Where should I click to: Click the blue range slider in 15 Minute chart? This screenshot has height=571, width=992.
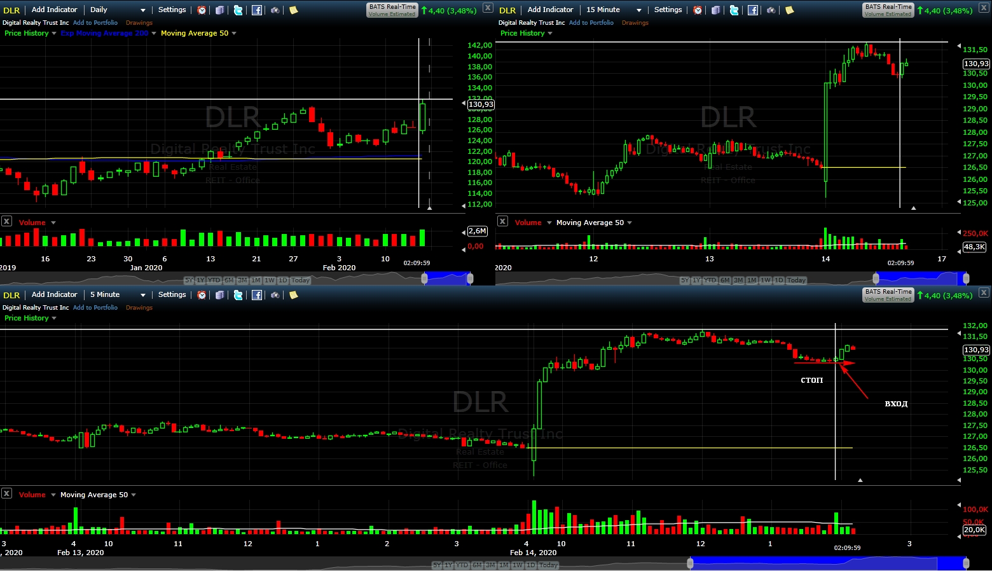click(921, 278)
